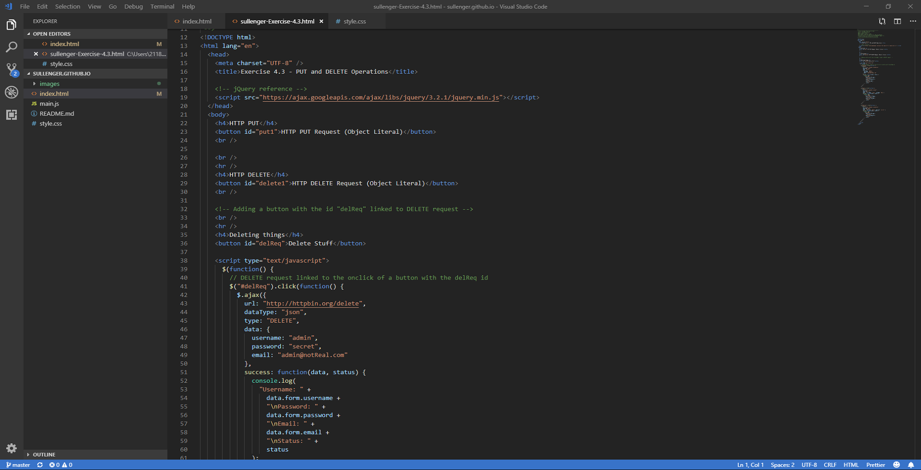The width and height of the screenshot is (921, 470).
Task: Select the sullenger-Exercise-4.3.html editor tab
Action: tap(277, 21)
